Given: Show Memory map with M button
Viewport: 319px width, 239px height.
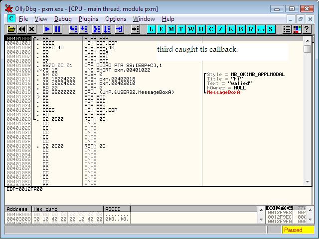Looking at the screenshot, I should tap(171, 29).
